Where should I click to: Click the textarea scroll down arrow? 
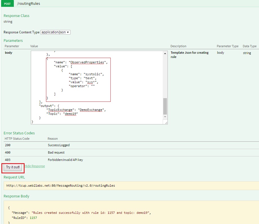pyautogui.click(x=165, y=117)
